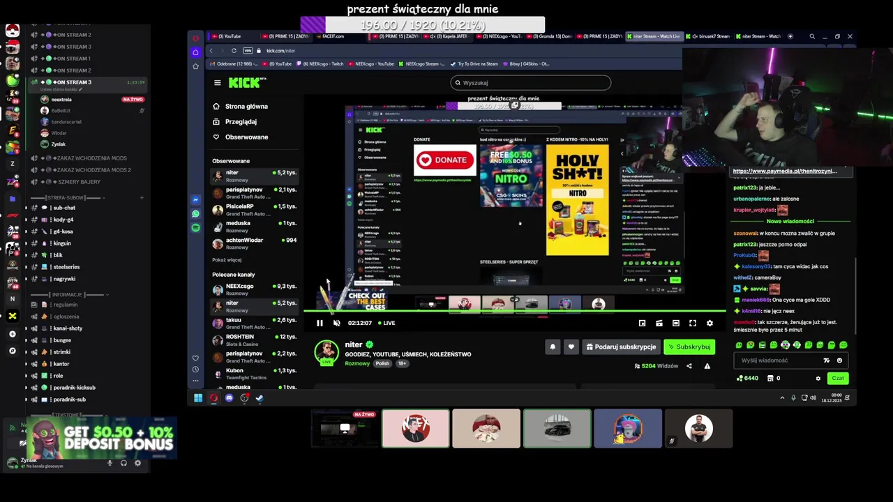Switch to the FACEIT.com browser tab

point(332,36)
